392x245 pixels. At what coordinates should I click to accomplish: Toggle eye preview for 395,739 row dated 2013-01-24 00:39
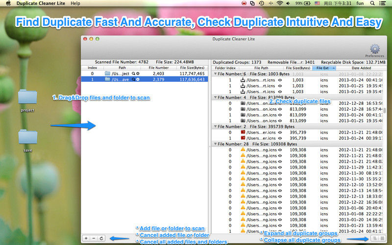point(280,138)
